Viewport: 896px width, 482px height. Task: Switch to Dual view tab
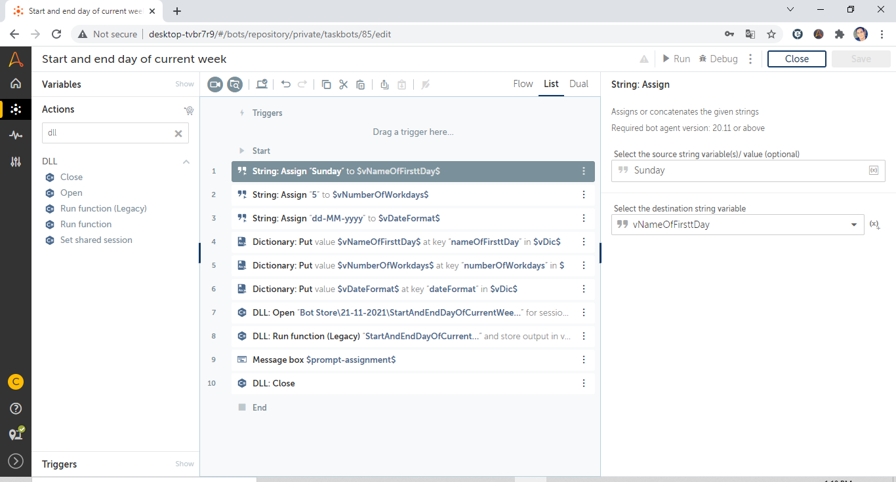(579, 84)
